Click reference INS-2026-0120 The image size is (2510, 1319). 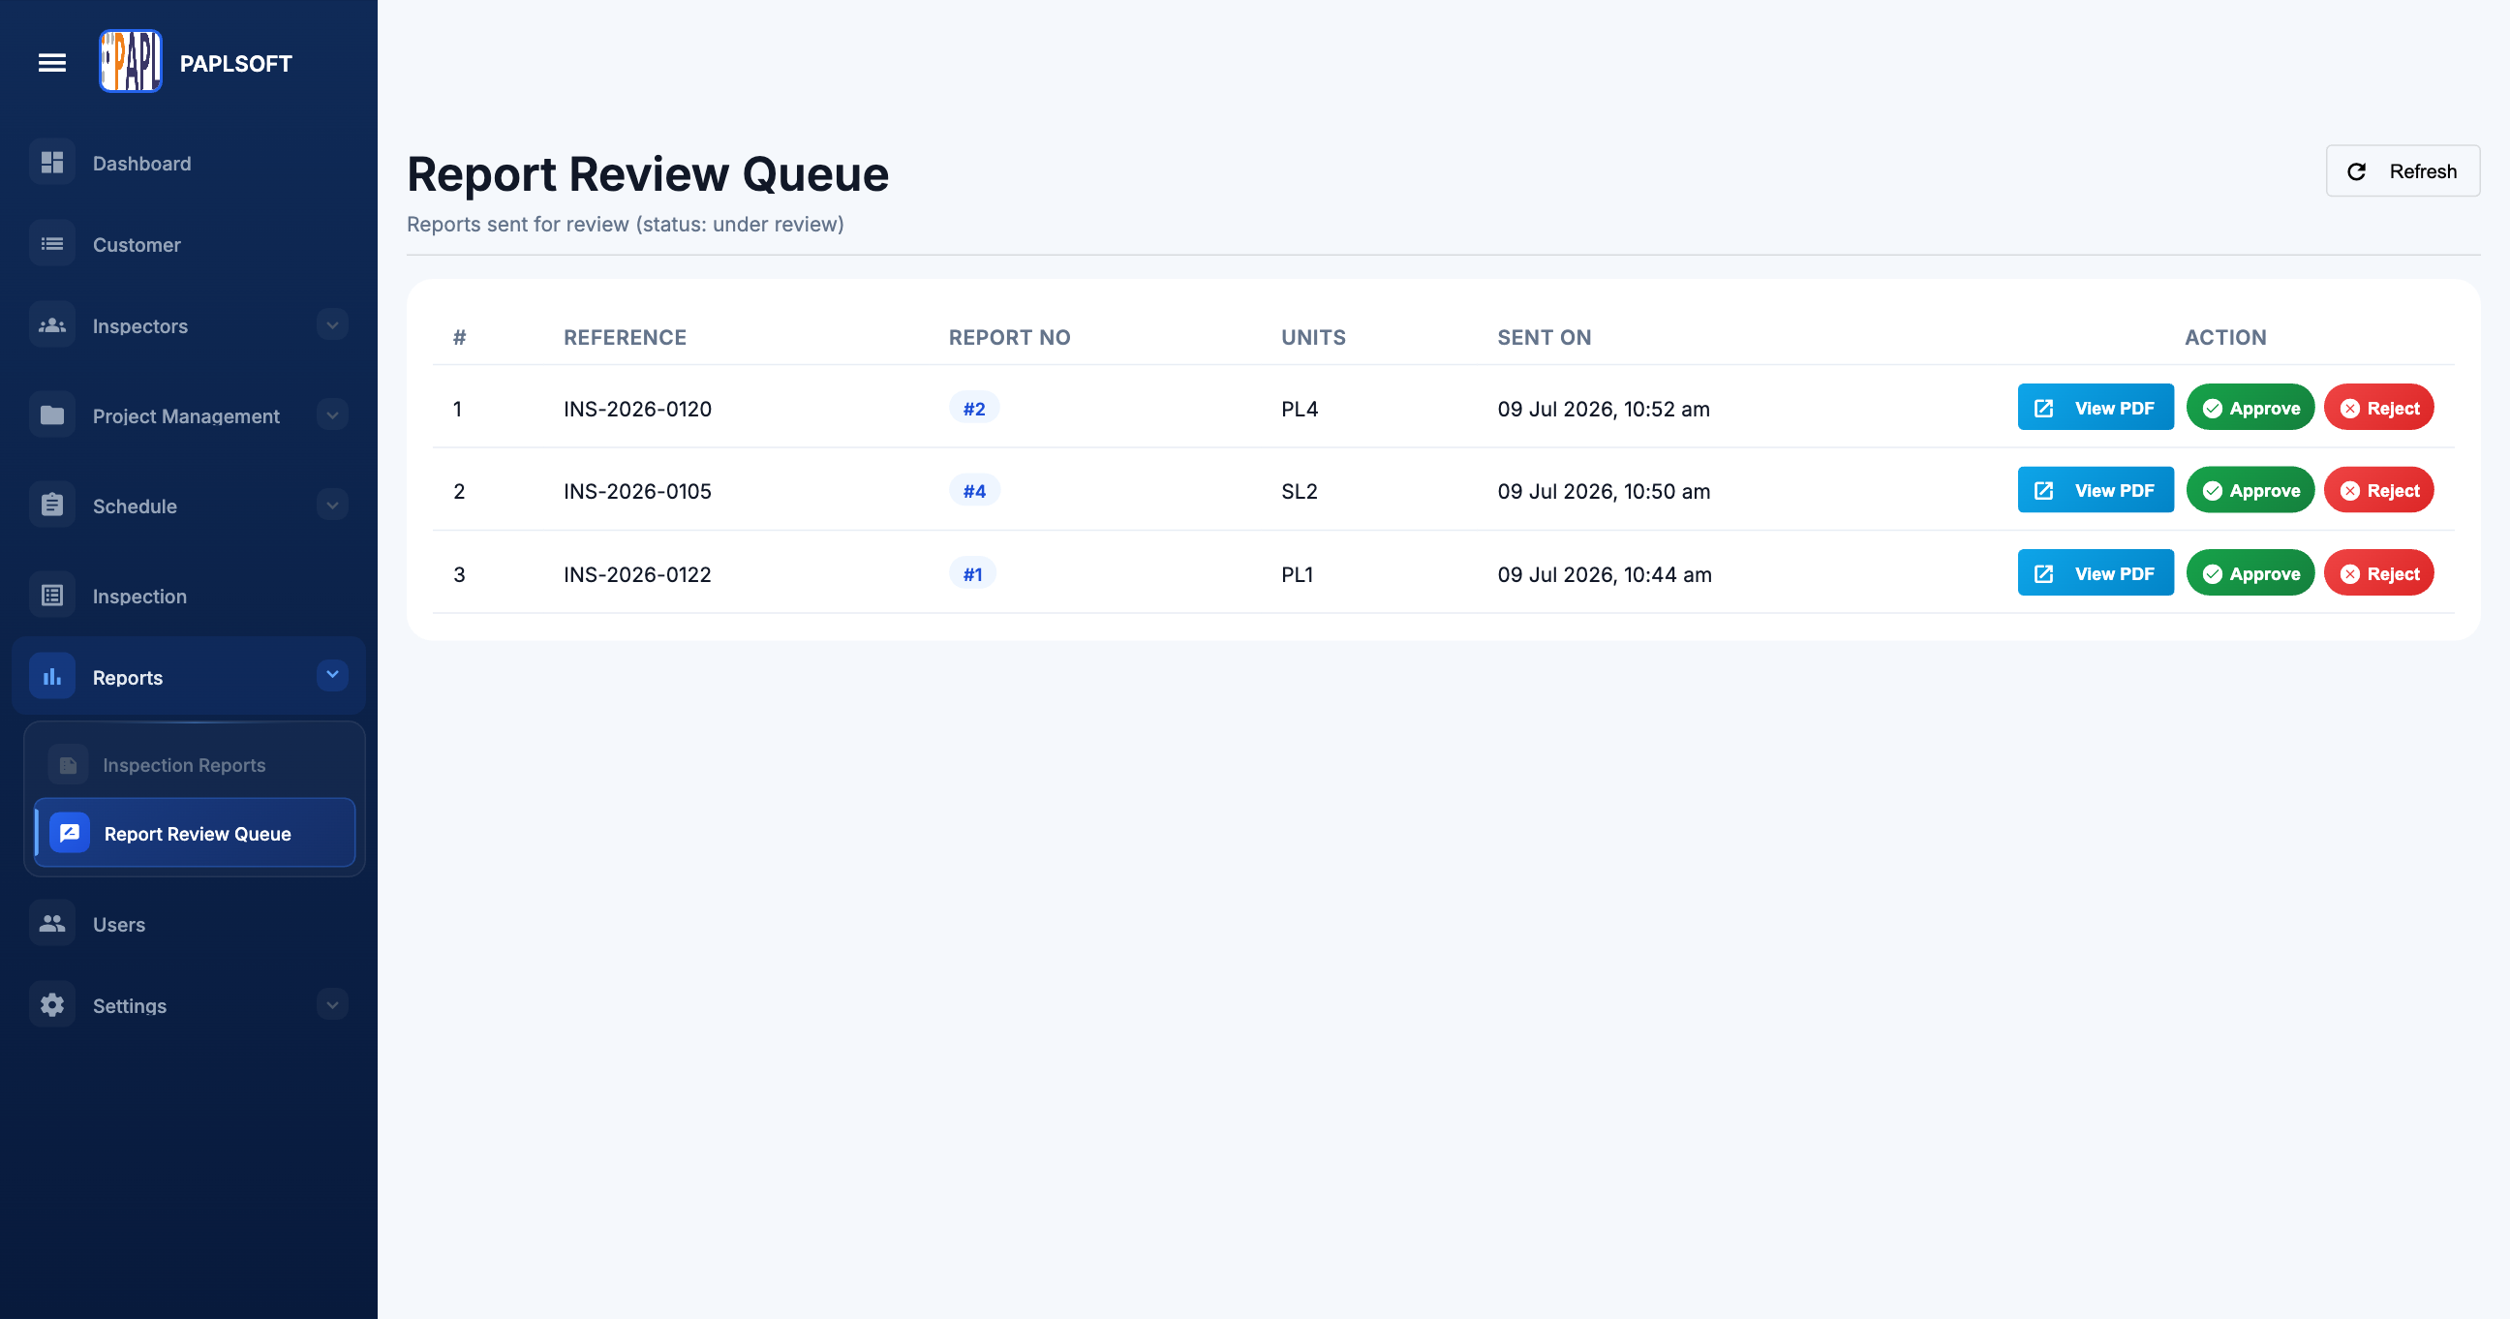click(x=637, y=408)
